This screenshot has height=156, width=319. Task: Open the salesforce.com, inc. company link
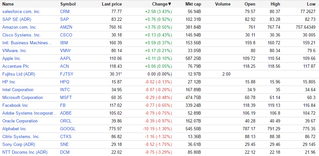click(x=21, y=11)
